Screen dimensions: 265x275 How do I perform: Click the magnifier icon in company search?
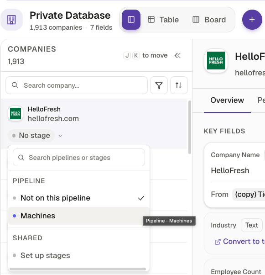click(x=15, y=85)
